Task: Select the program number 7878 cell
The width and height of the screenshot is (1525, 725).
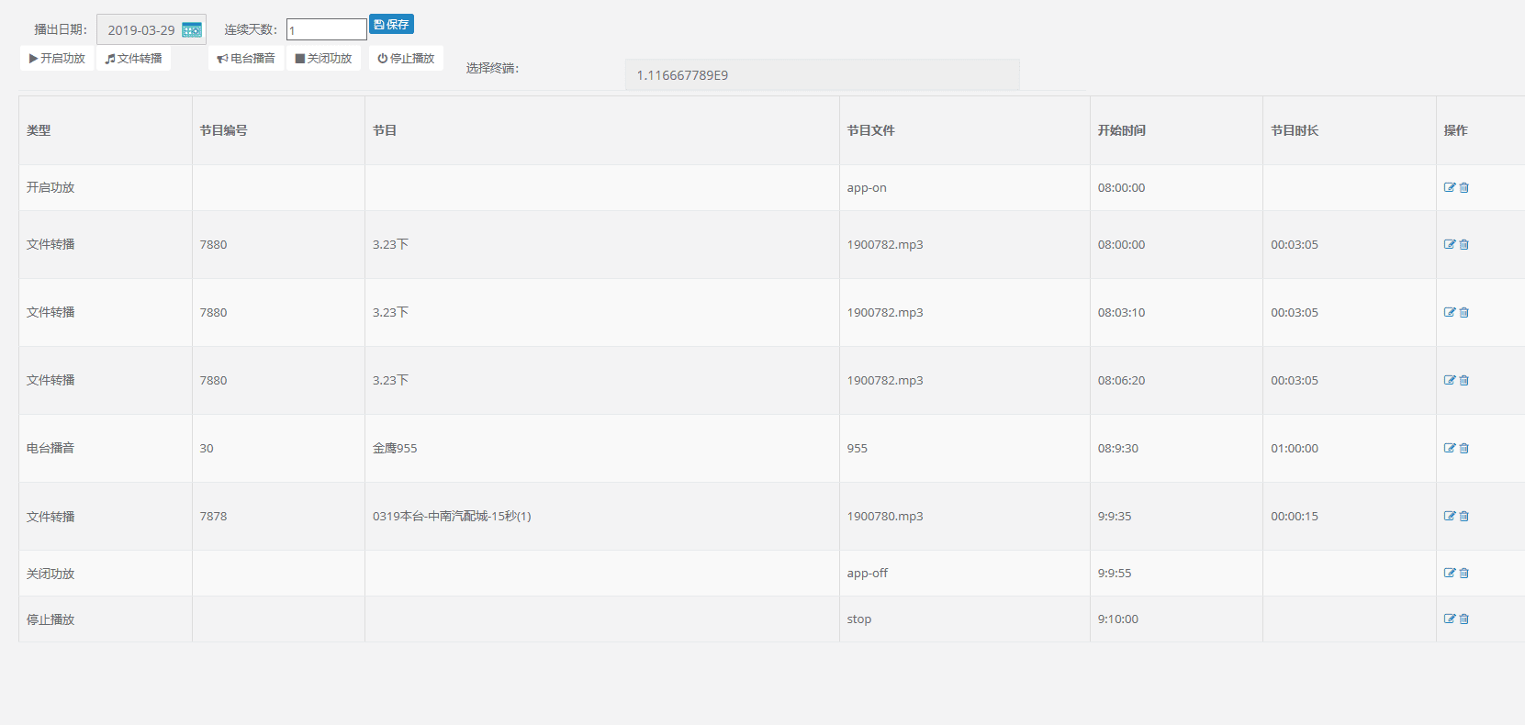Action: (x=278, y=516)
